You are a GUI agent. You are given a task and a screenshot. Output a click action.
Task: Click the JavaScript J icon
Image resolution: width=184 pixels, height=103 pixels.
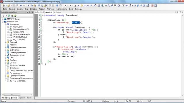pos(141,5)
